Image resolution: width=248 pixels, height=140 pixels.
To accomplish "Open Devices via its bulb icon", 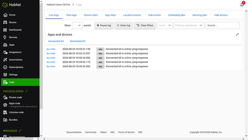I will 5,37.
